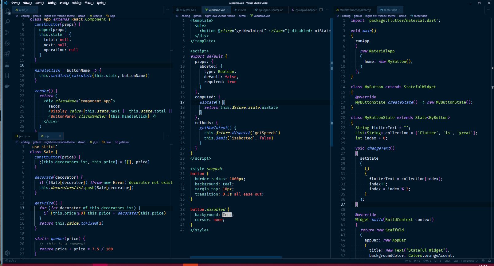Open the Test flask view in activity bar
The image size is (494, 266).
pos(7,65)
